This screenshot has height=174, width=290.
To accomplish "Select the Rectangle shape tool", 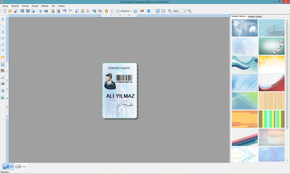I will 2,32.
